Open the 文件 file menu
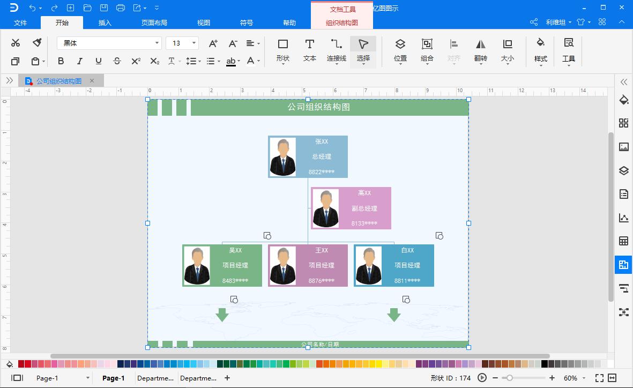633x388 pixels. click(x=20, y=23)
